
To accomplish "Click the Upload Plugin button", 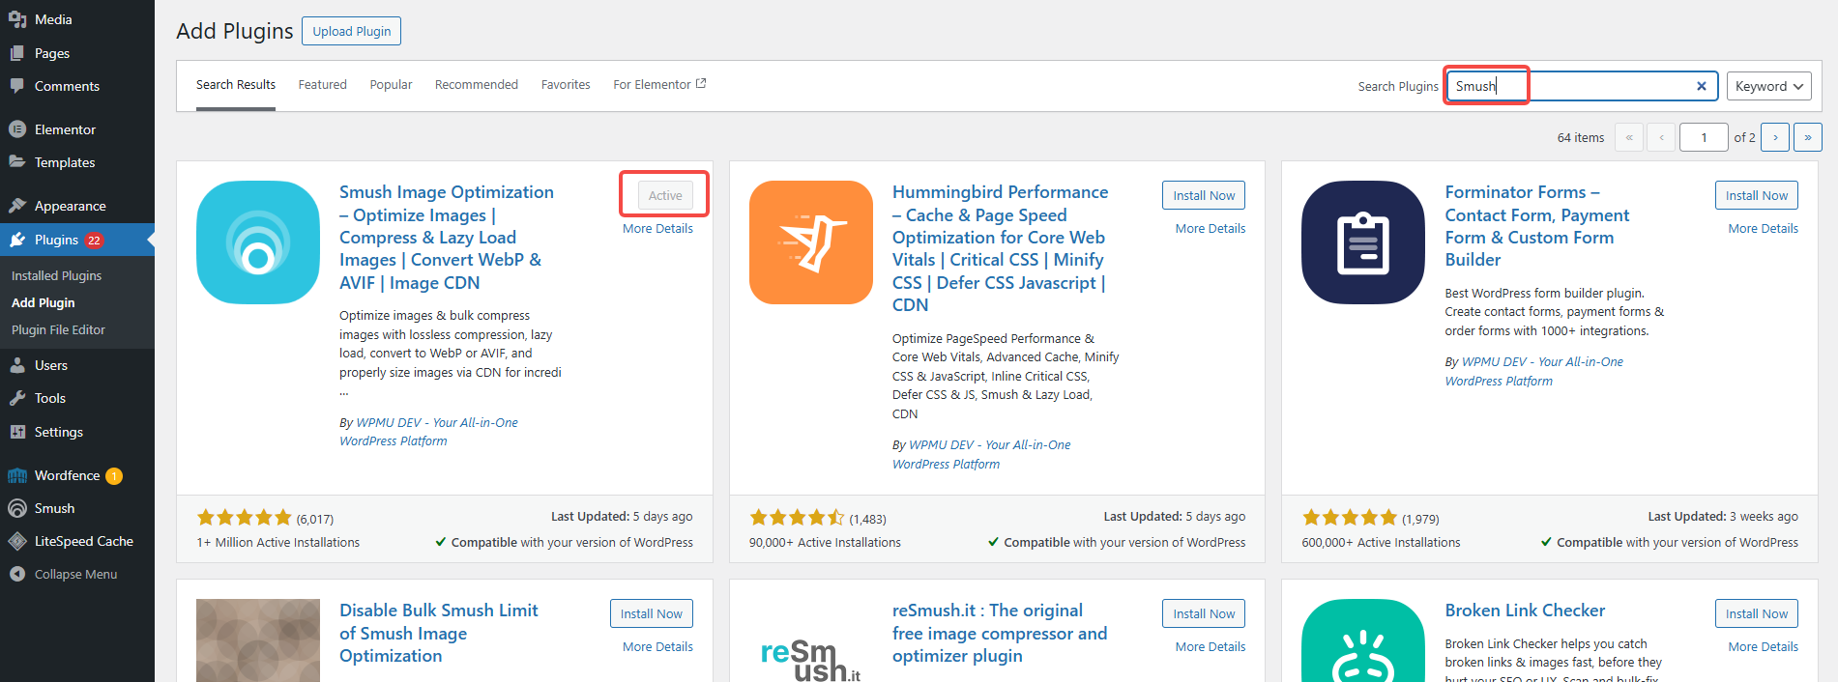I will tap(351, 31).
